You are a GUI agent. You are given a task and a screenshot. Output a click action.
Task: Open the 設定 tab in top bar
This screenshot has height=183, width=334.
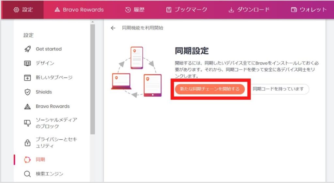coord(23,9)
